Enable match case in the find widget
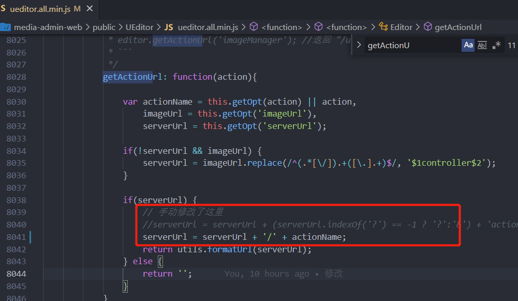518x301 pixels. [x=468, y=45]
